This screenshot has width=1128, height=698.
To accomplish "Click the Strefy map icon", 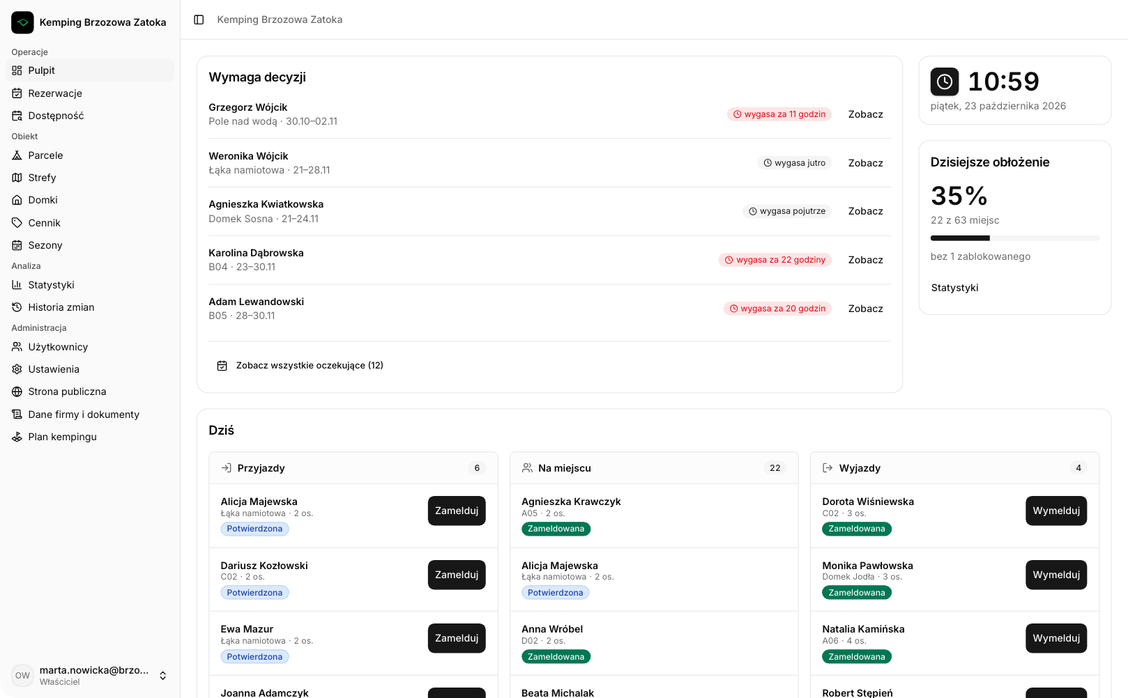I will [17, 178].
